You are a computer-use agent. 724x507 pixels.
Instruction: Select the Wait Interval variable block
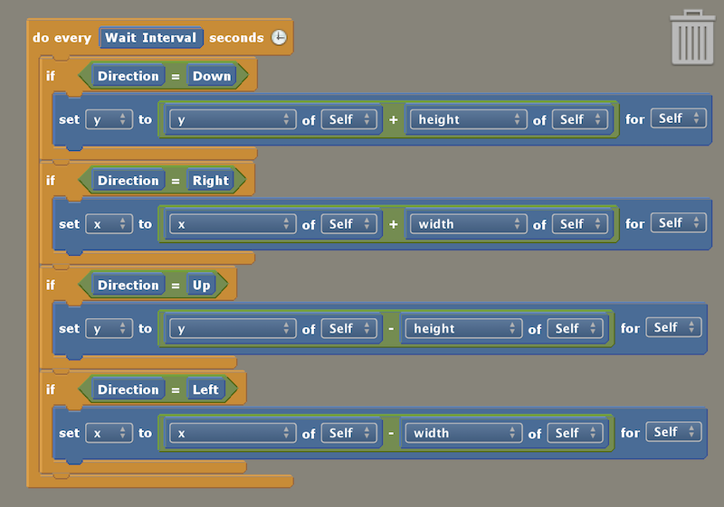point(150,37)
